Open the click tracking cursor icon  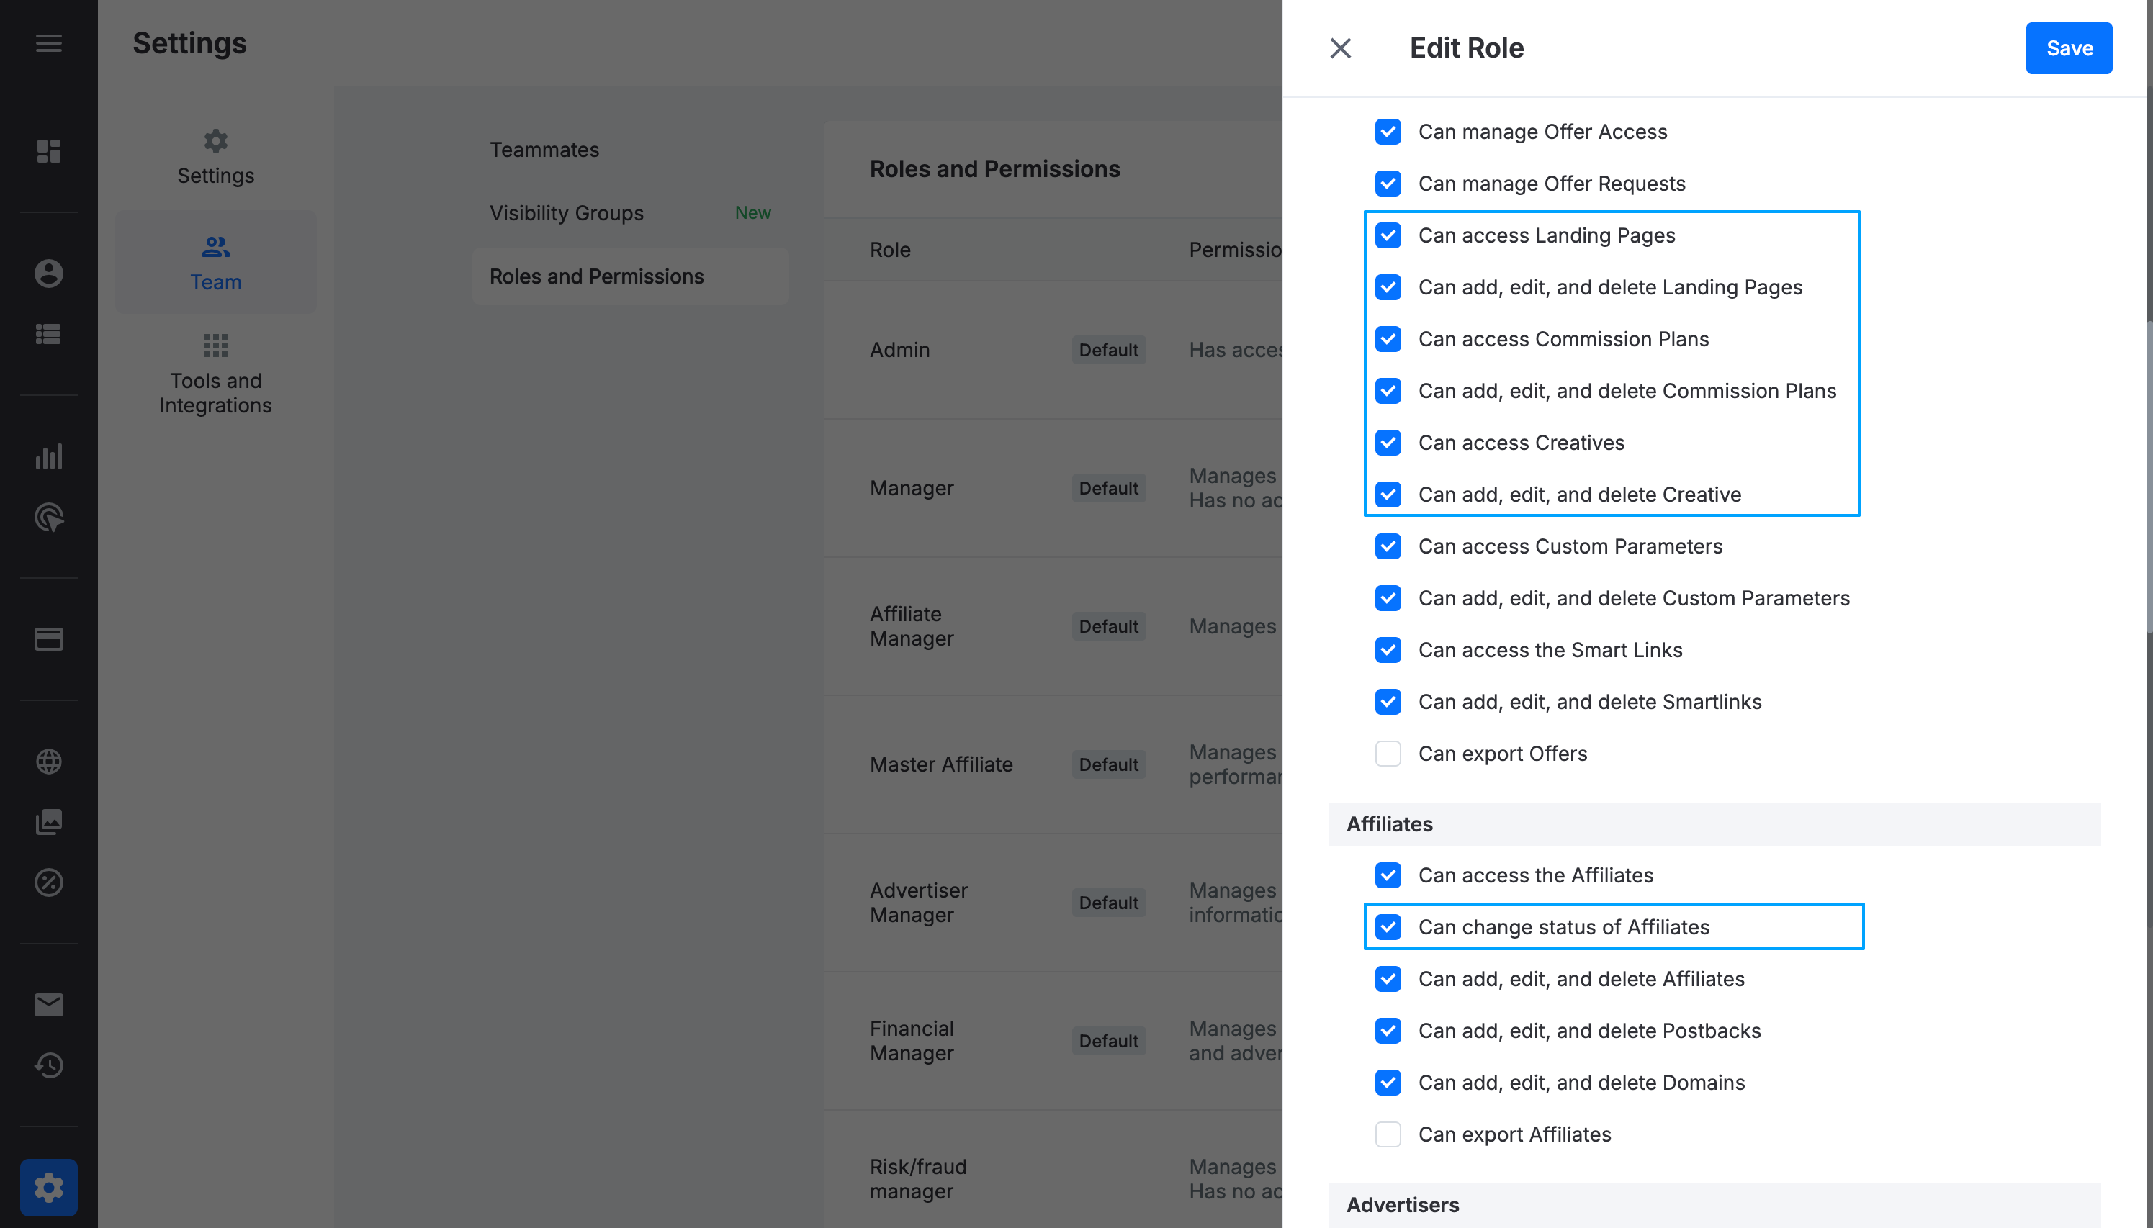(x=49, y=517)
